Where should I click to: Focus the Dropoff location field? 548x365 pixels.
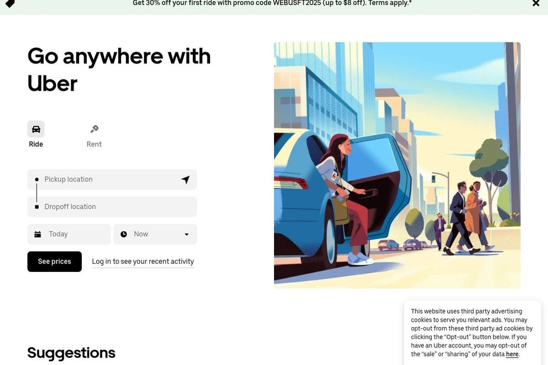(112, 207)
